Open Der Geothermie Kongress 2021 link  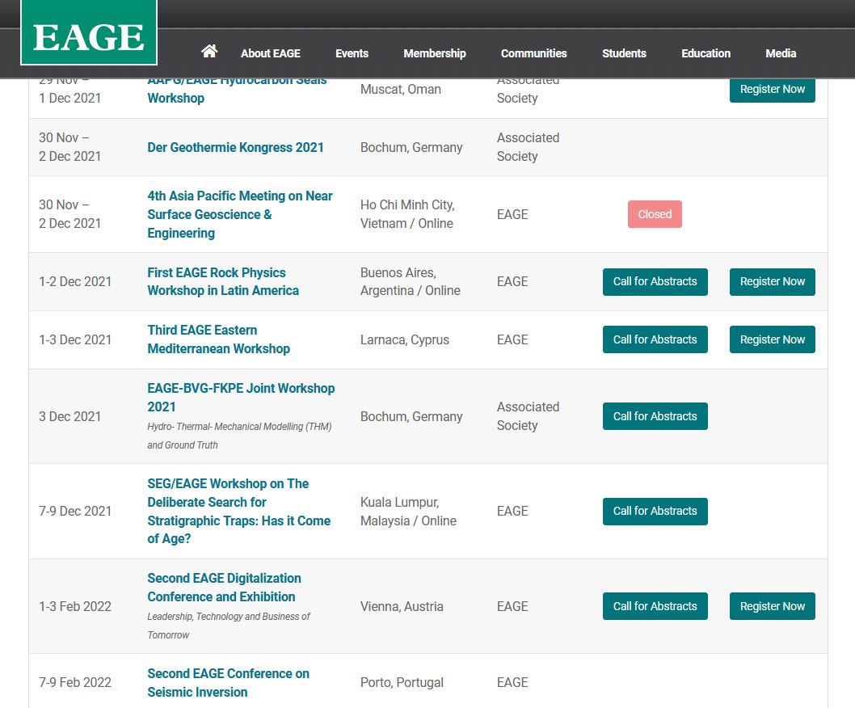pos(235,147)
